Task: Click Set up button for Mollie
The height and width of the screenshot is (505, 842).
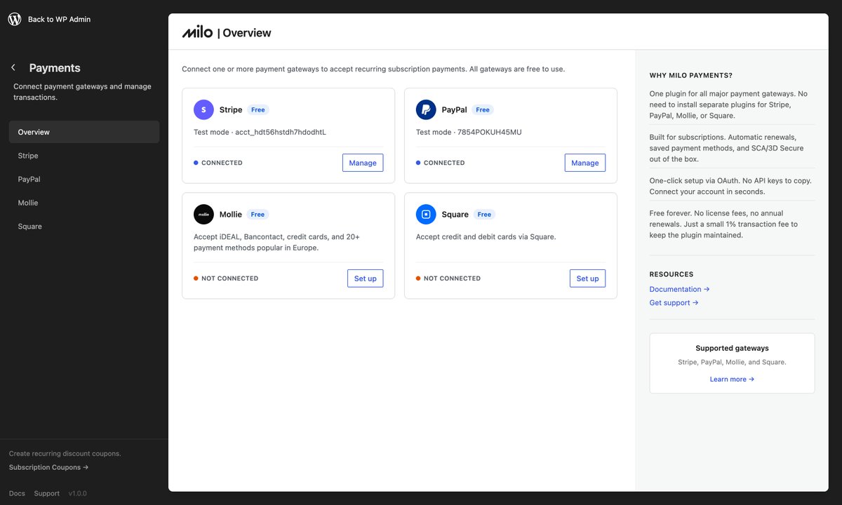Action: click(x=366, y=278)
